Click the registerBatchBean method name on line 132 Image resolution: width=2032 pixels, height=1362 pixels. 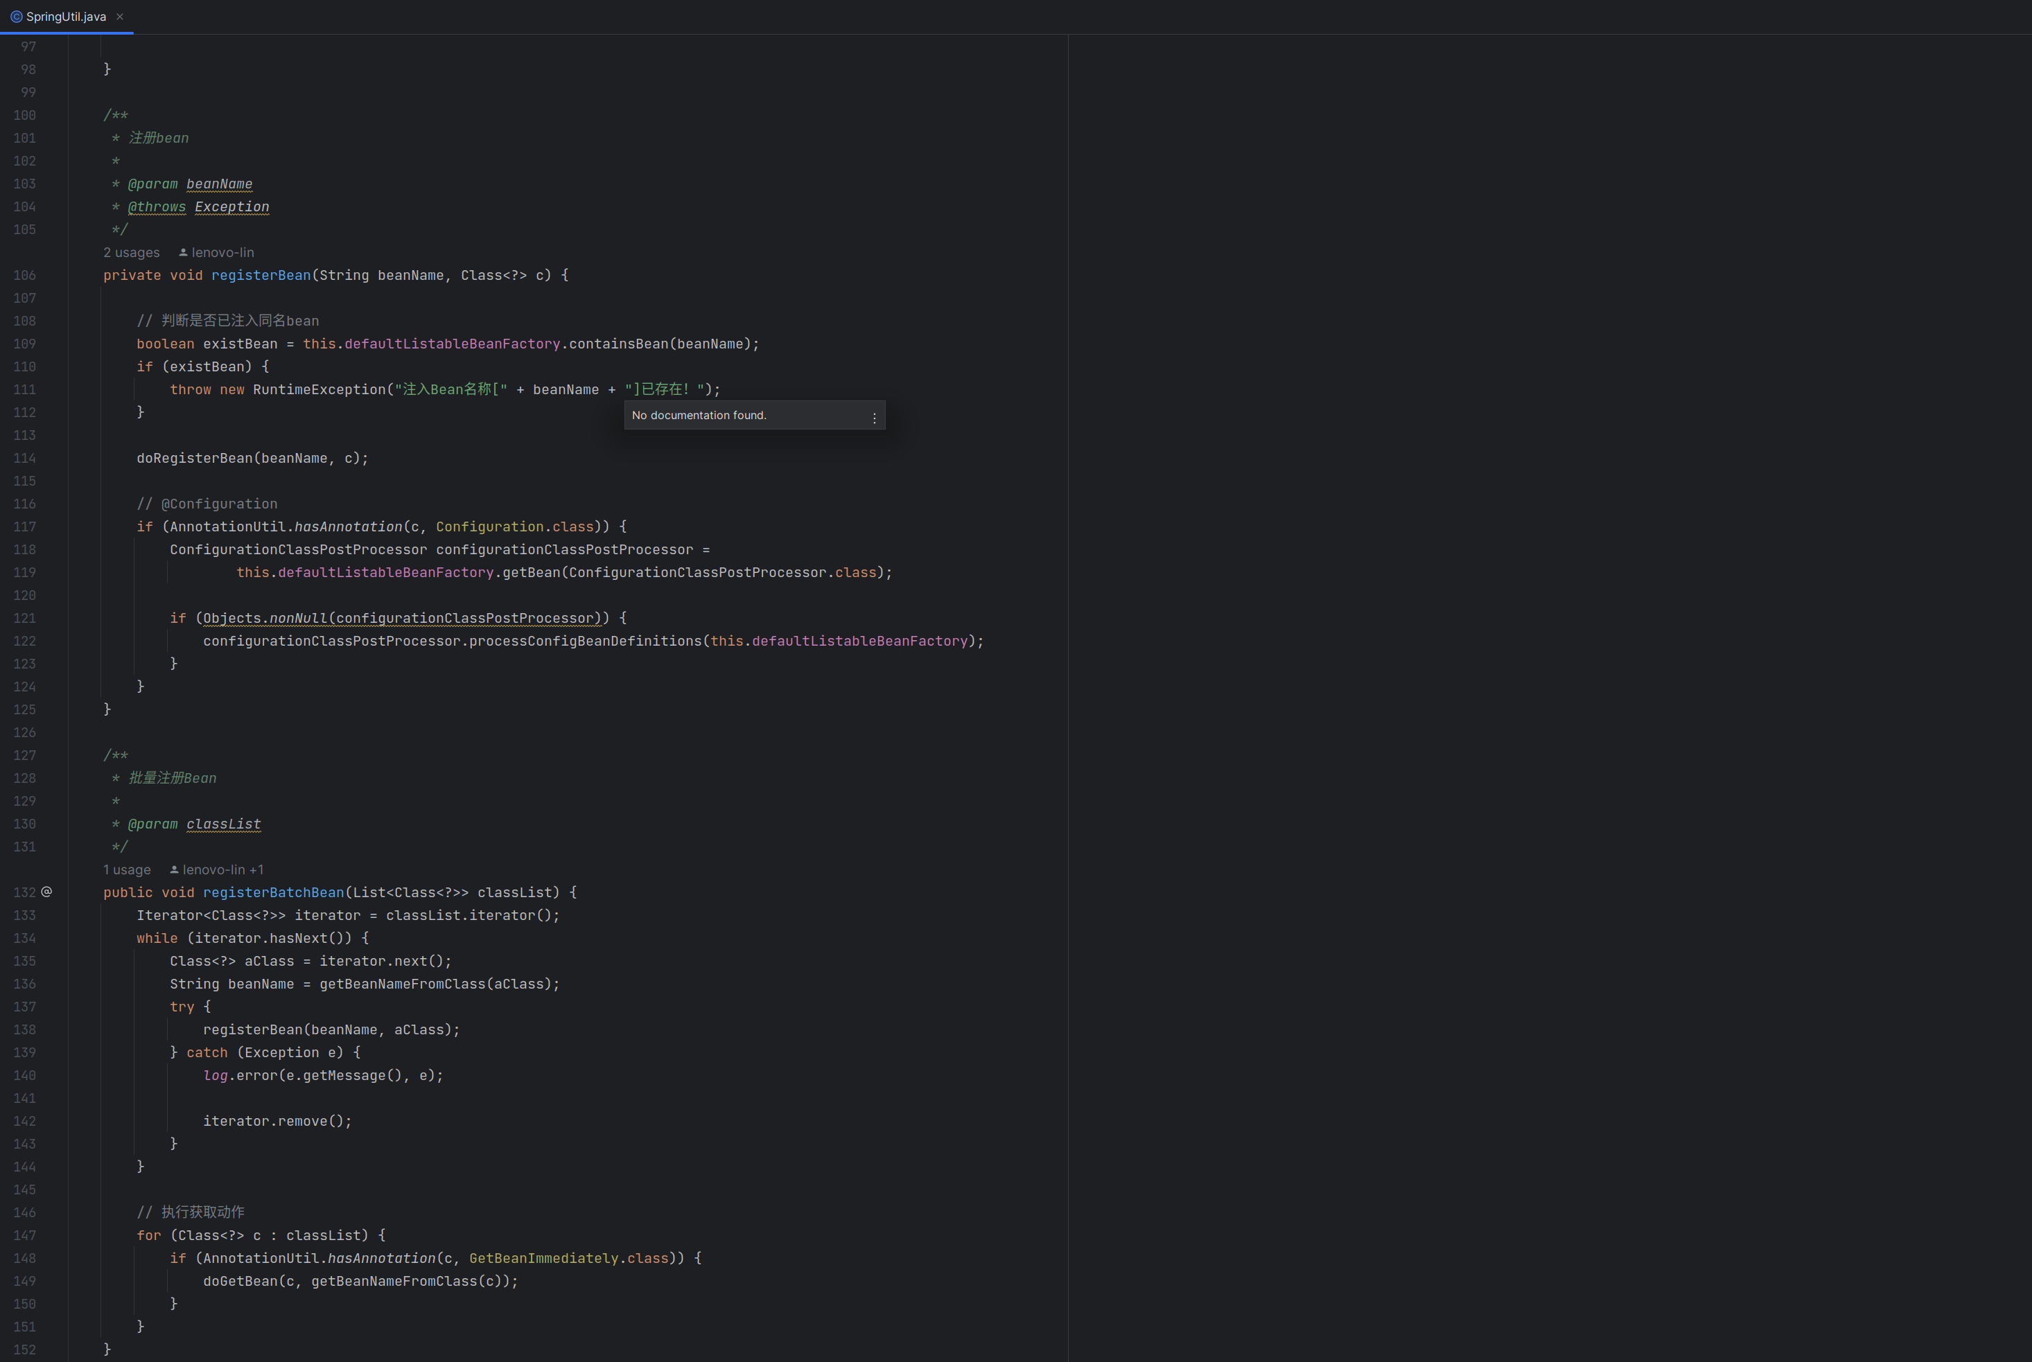click(274, 893)
